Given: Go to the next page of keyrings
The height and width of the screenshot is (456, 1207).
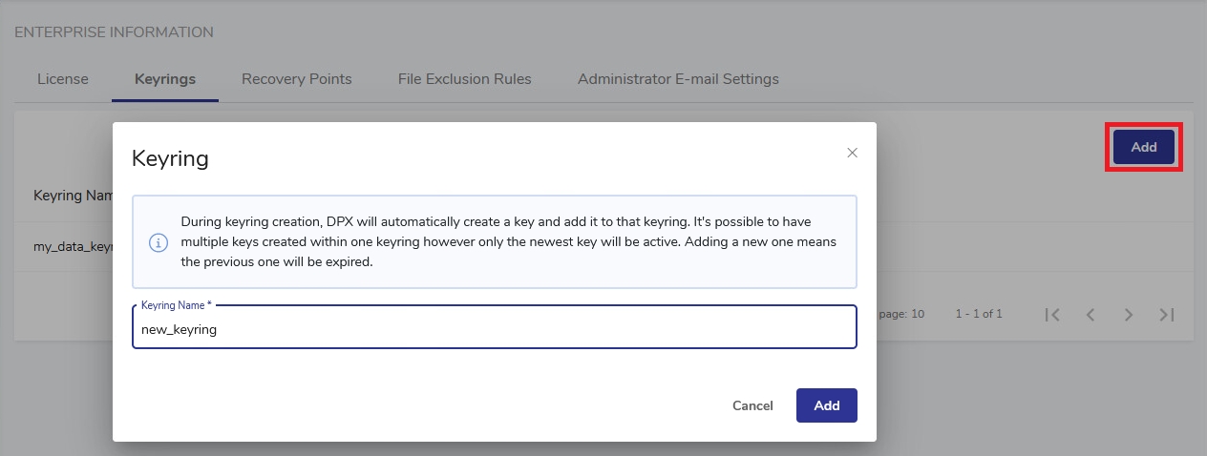Looking at the screenshot, I should coord(1129,314).
